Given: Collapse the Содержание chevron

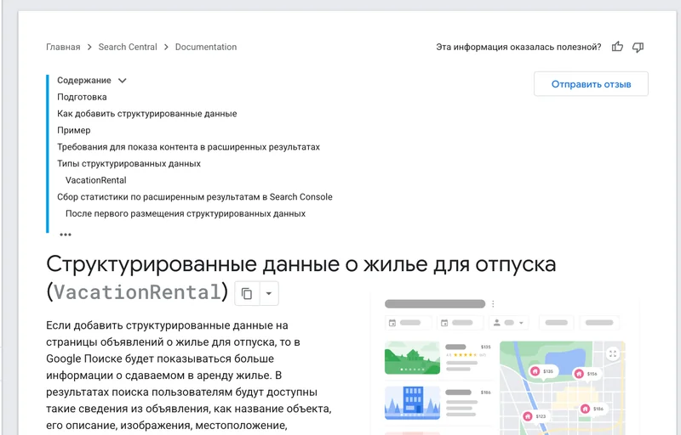Looking at the screenshot, I should click(122, 81).
